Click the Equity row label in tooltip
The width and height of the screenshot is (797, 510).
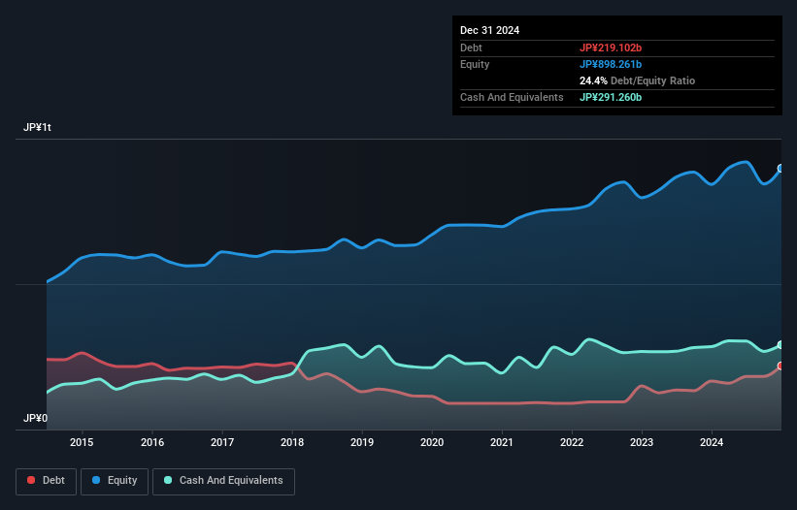[x=475, y=64]
